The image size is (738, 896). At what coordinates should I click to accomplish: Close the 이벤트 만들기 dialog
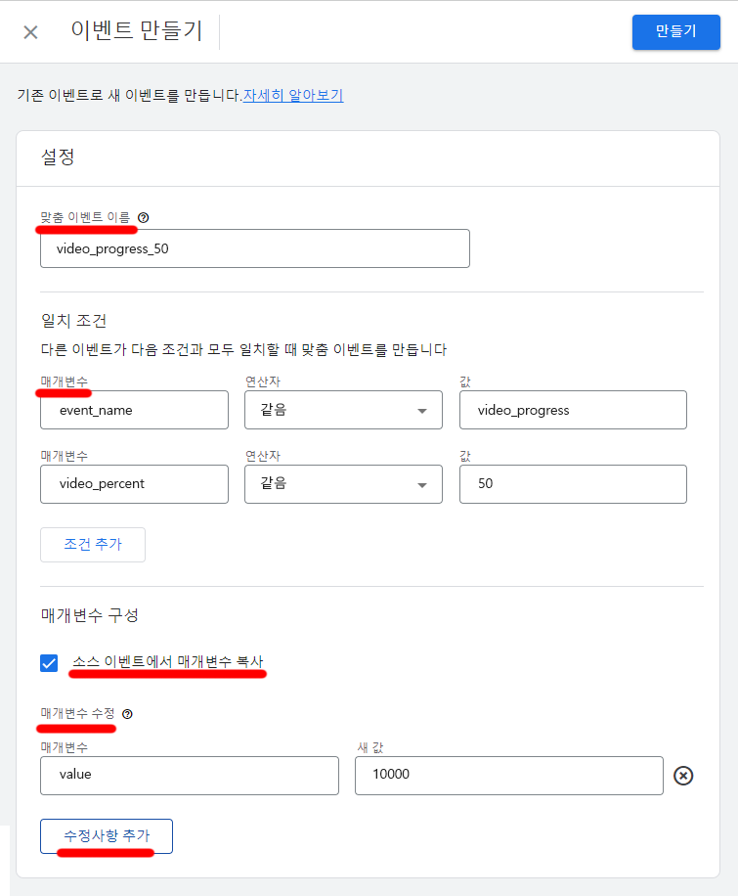pyautogui.click(x=30, y=32)
